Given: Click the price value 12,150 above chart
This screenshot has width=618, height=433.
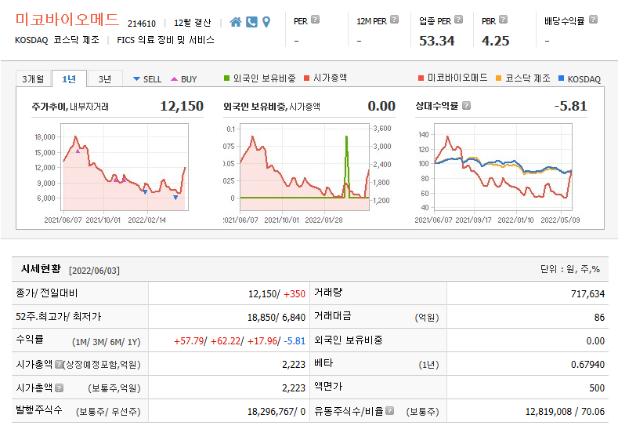Looking at the screenshot, I should click(182, 106).
